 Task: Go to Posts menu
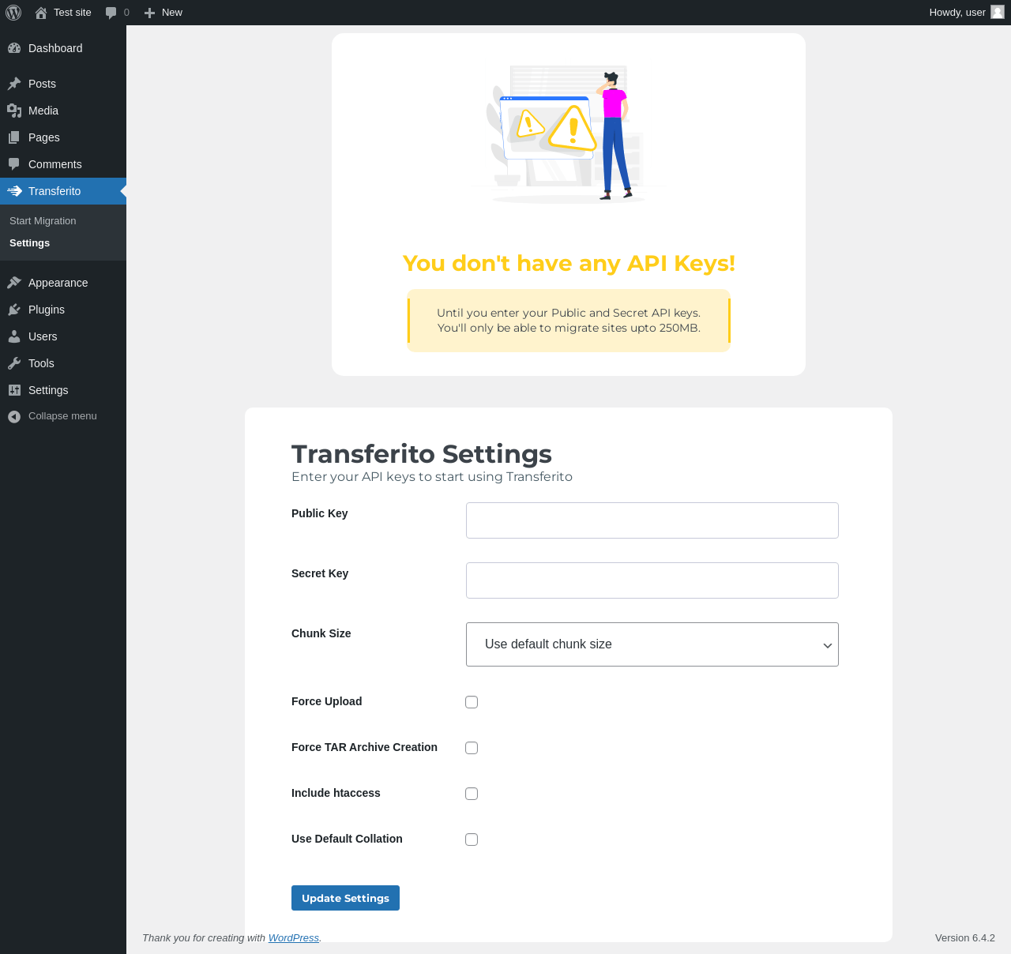coord(63,84)
